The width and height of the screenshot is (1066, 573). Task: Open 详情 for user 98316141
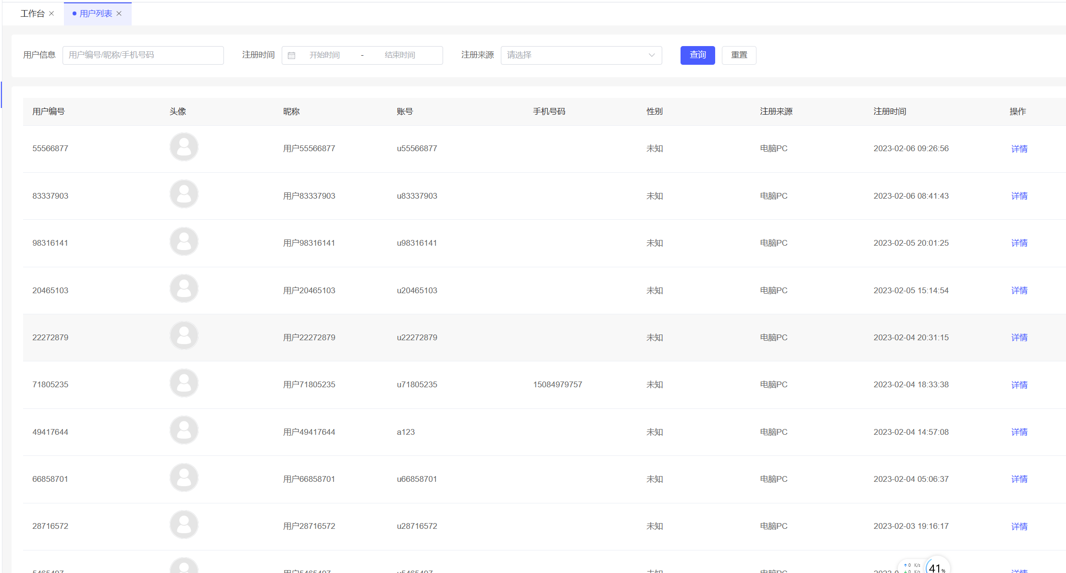point(1019,243)
